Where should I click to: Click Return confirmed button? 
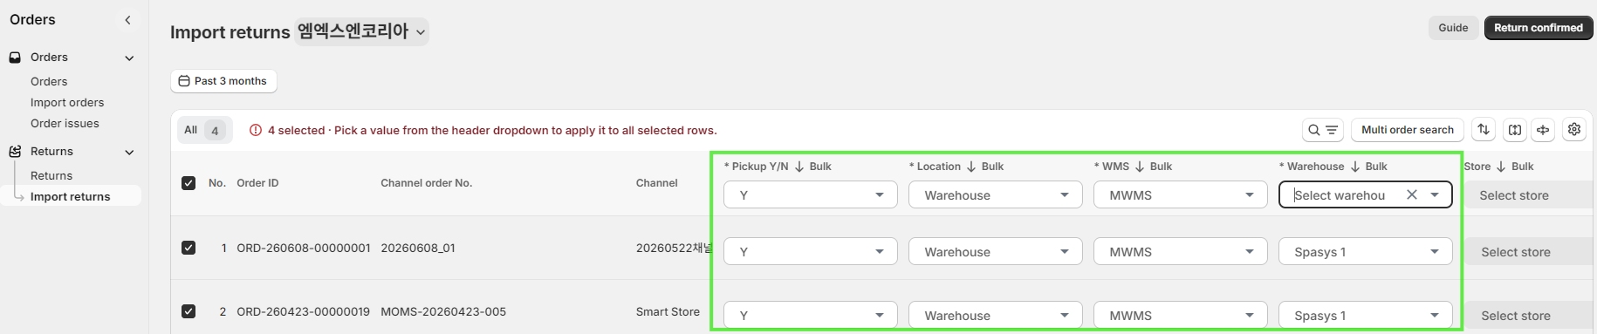[x=1539, y=28]
